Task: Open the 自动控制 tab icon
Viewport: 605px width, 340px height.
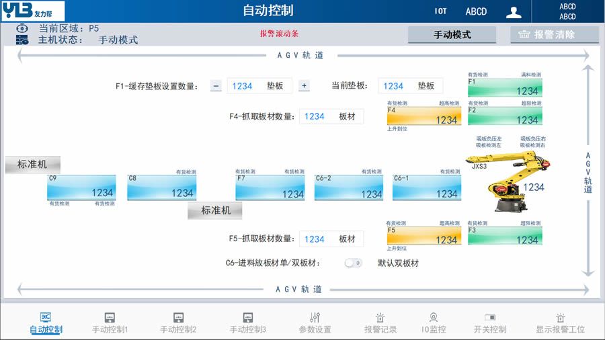Action: pos(46,317)
